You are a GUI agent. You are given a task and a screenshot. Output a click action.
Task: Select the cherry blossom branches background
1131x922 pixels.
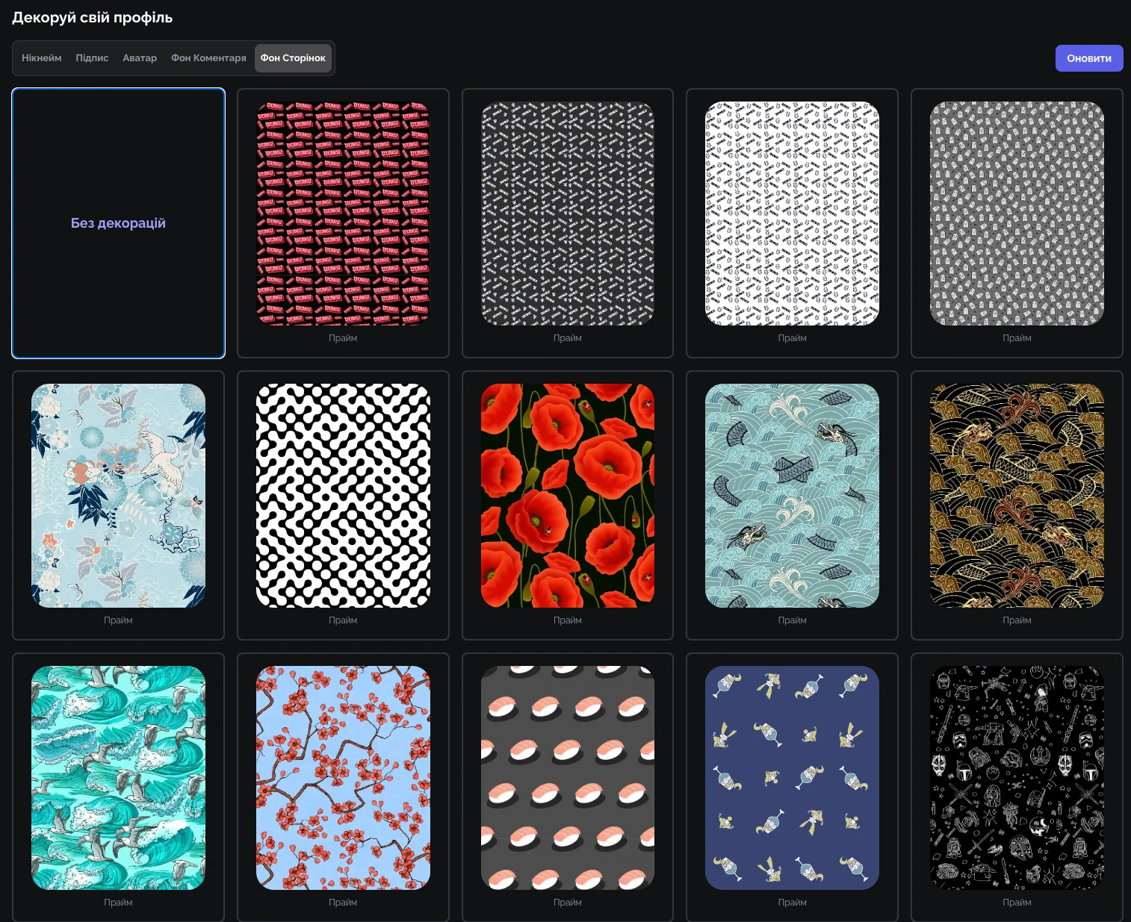click(x=343, y=778)
